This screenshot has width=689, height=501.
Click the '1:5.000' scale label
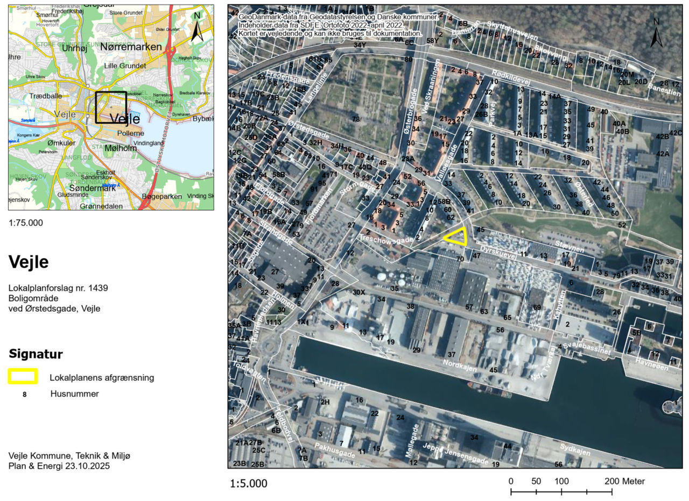coord(248,483)
